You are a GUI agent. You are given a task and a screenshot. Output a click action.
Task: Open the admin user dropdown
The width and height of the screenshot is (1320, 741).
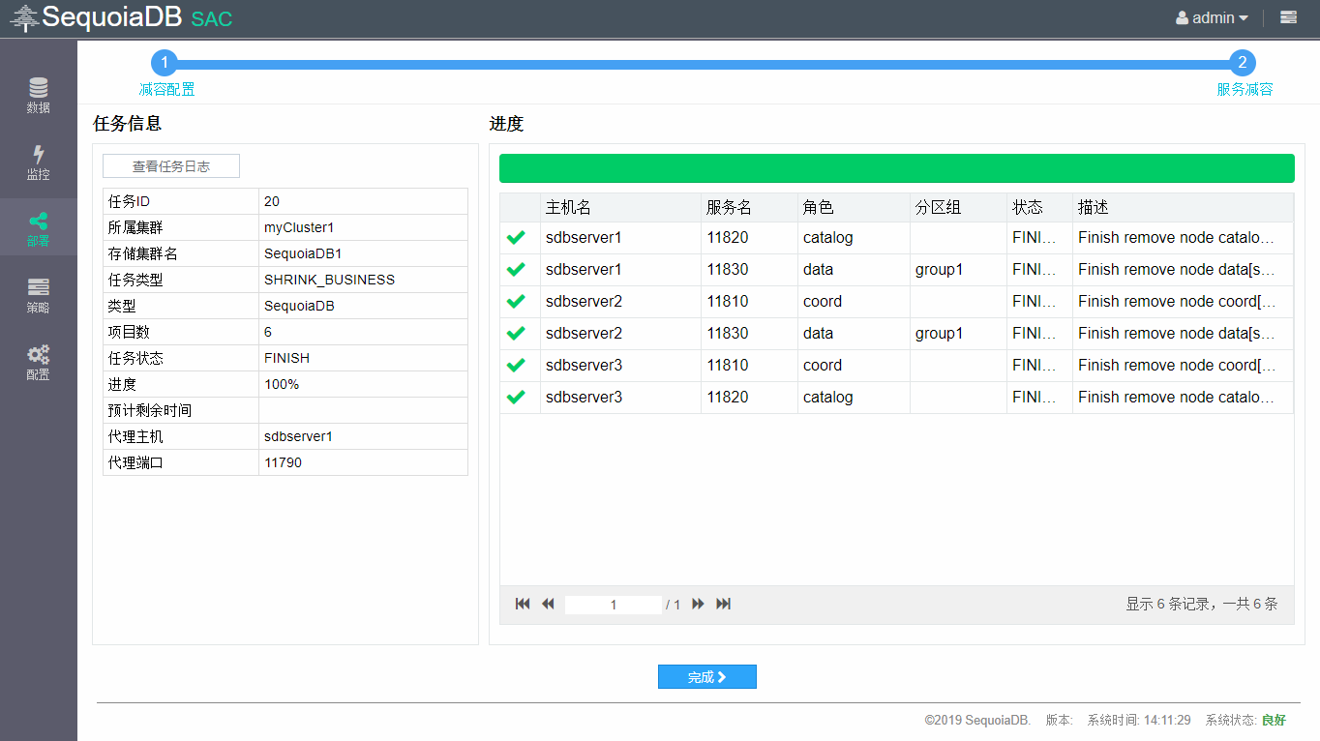1212,17
